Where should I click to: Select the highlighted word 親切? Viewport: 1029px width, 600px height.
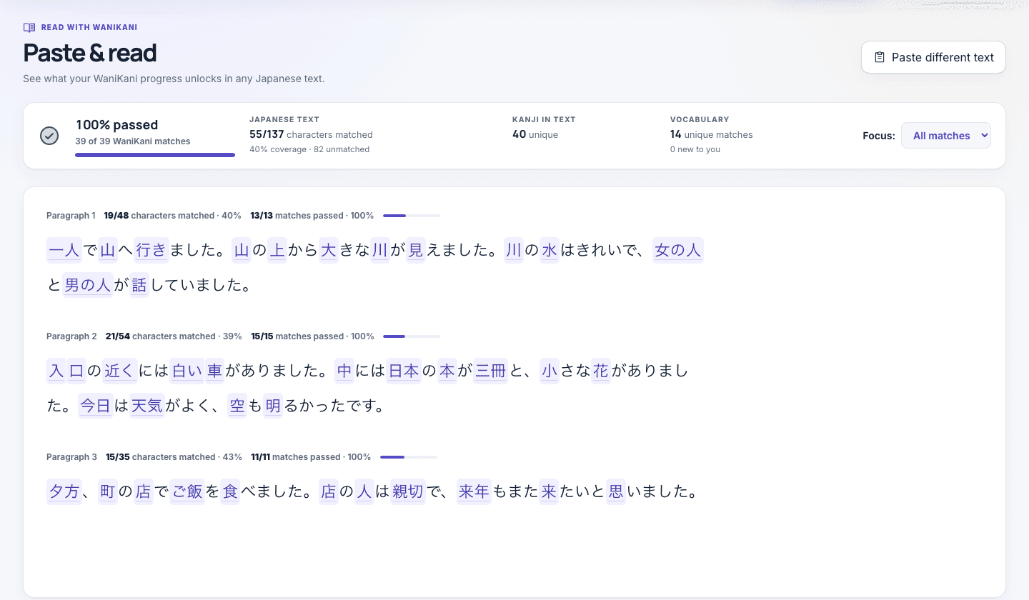tap(408, 491)
